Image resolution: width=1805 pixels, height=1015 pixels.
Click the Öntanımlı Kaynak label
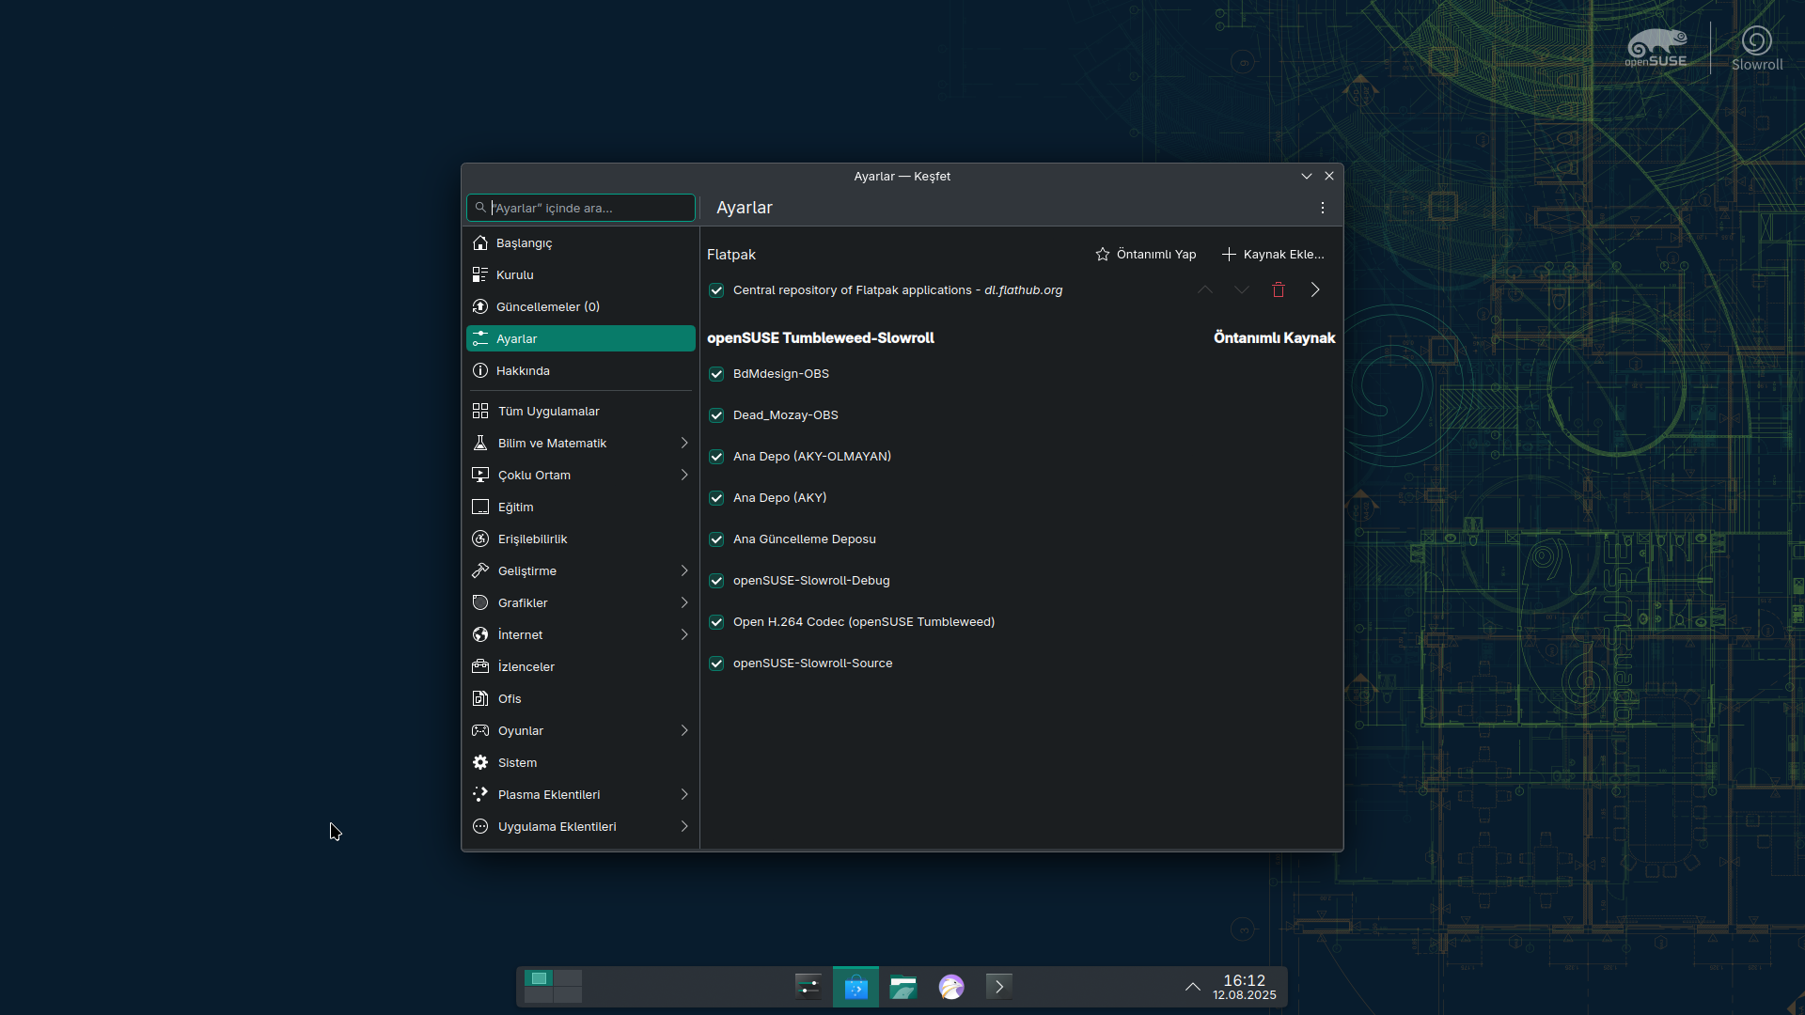click(x=1274, y=337)
